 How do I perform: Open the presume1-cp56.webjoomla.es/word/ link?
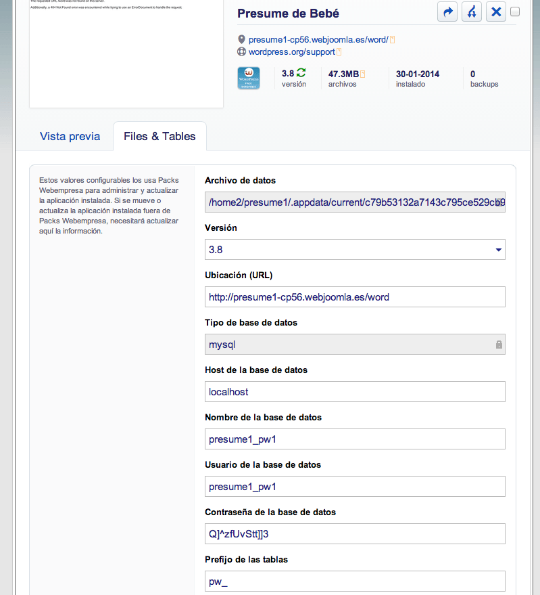(x=318, y=39)
